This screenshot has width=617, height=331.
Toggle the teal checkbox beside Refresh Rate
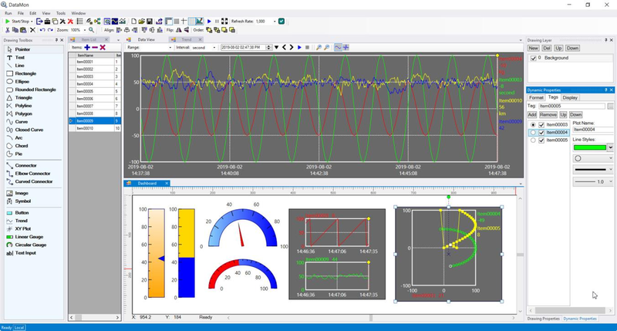282,22
